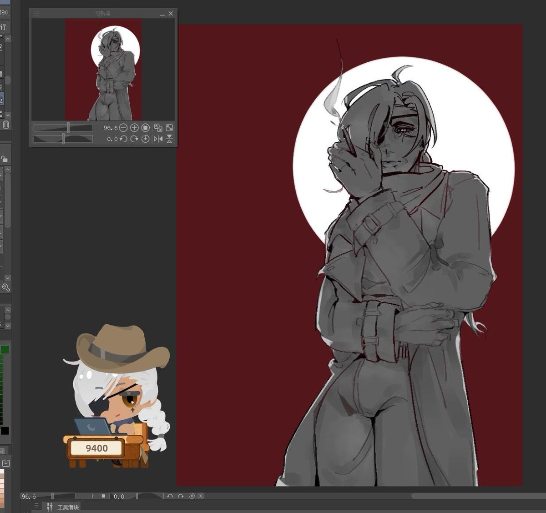Click the horizontal canvas scrollbar

(478, 496)
